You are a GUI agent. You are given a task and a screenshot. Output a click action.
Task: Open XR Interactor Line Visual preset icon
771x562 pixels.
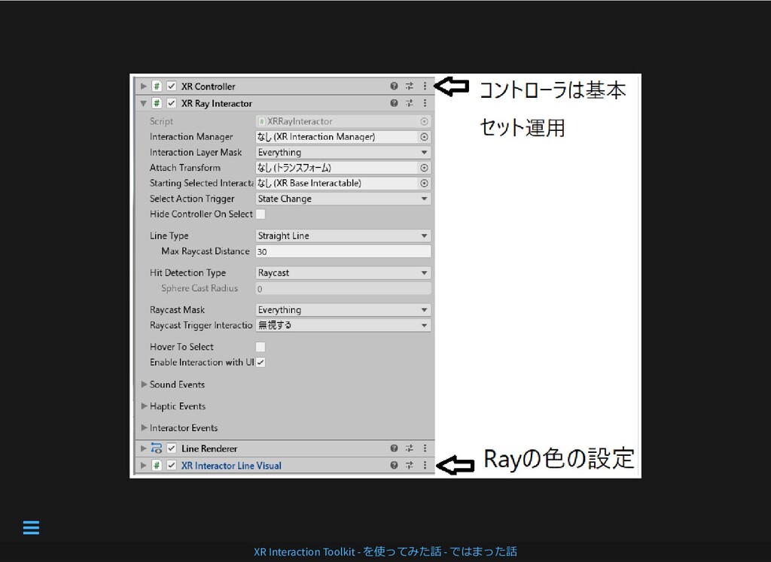409,465
